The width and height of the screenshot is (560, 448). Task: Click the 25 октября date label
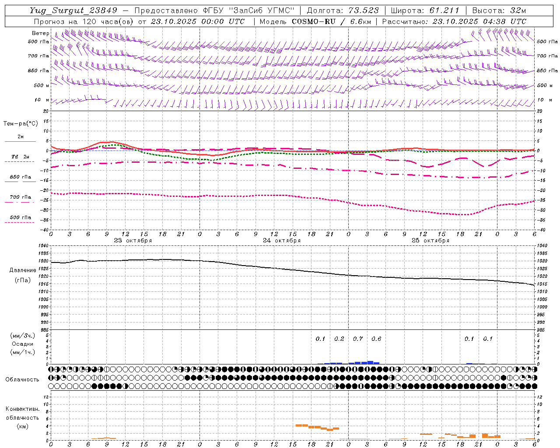430,241
